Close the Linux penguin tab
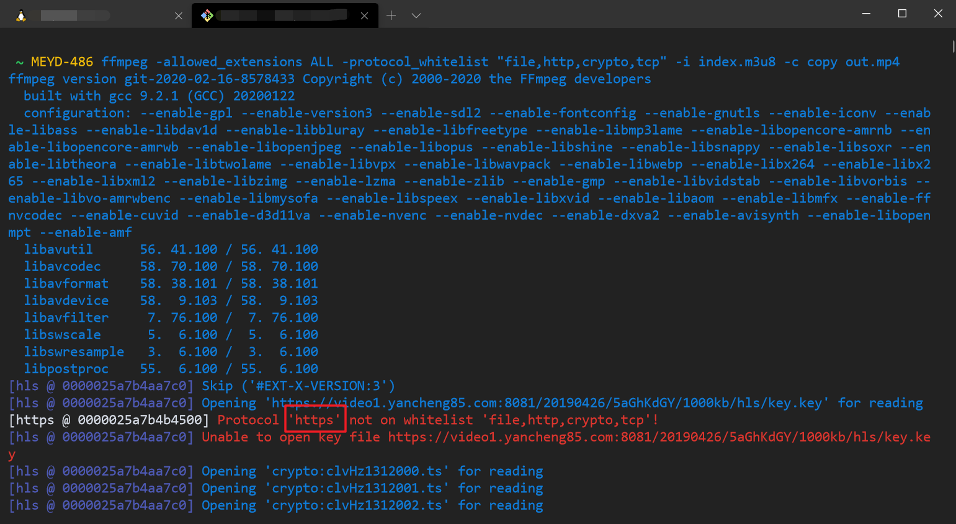Image resolution: width=956 pixels, height=524 pixels. coord(179,16)
